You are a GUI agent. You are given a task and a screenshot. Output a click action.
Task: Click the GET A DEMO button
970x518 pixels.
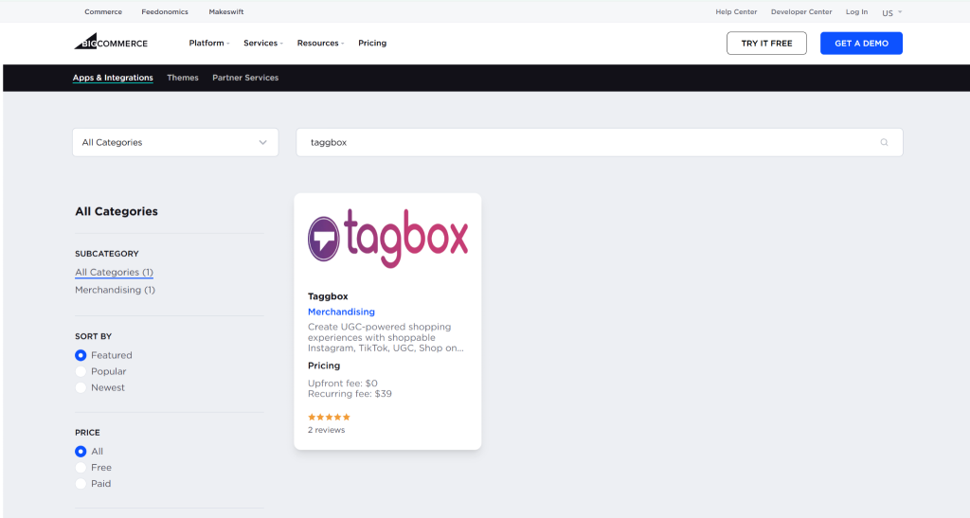click(x=861, y=44)
